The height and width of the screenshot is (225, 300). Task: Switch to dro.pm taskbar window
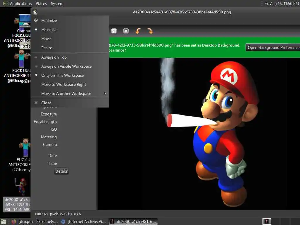pyautogui.click(x=35, y=221)
